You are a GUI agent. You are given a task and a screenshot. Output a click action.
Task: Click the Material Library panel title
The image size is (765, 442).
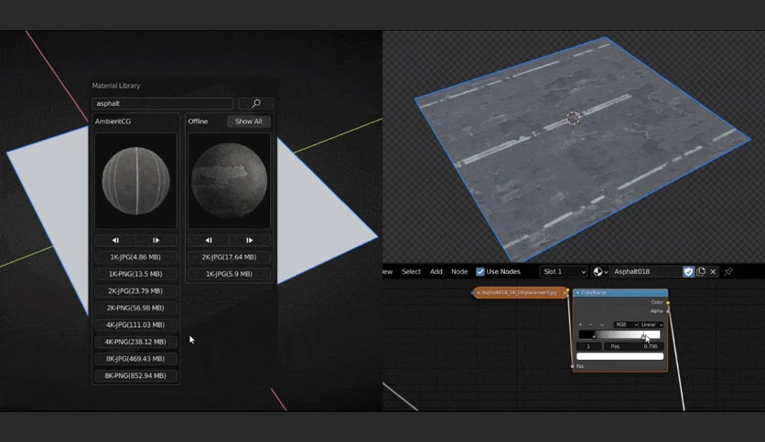coord(116,86)
